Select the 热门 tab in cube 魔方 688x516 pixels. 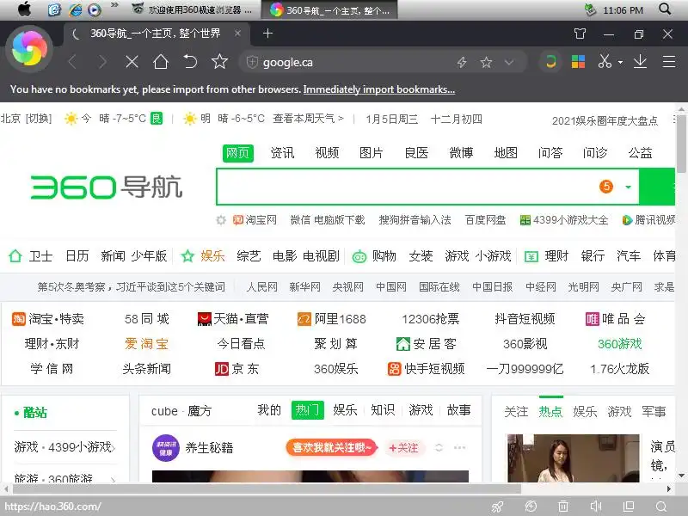[308, 410]
